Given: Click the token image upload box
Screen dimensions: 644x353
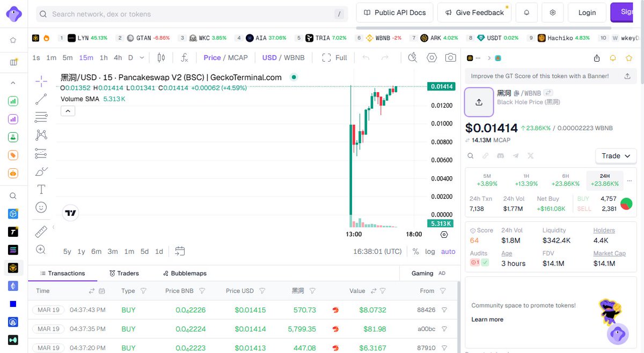Looking at the screenshot, I should (x=479, y=102).
